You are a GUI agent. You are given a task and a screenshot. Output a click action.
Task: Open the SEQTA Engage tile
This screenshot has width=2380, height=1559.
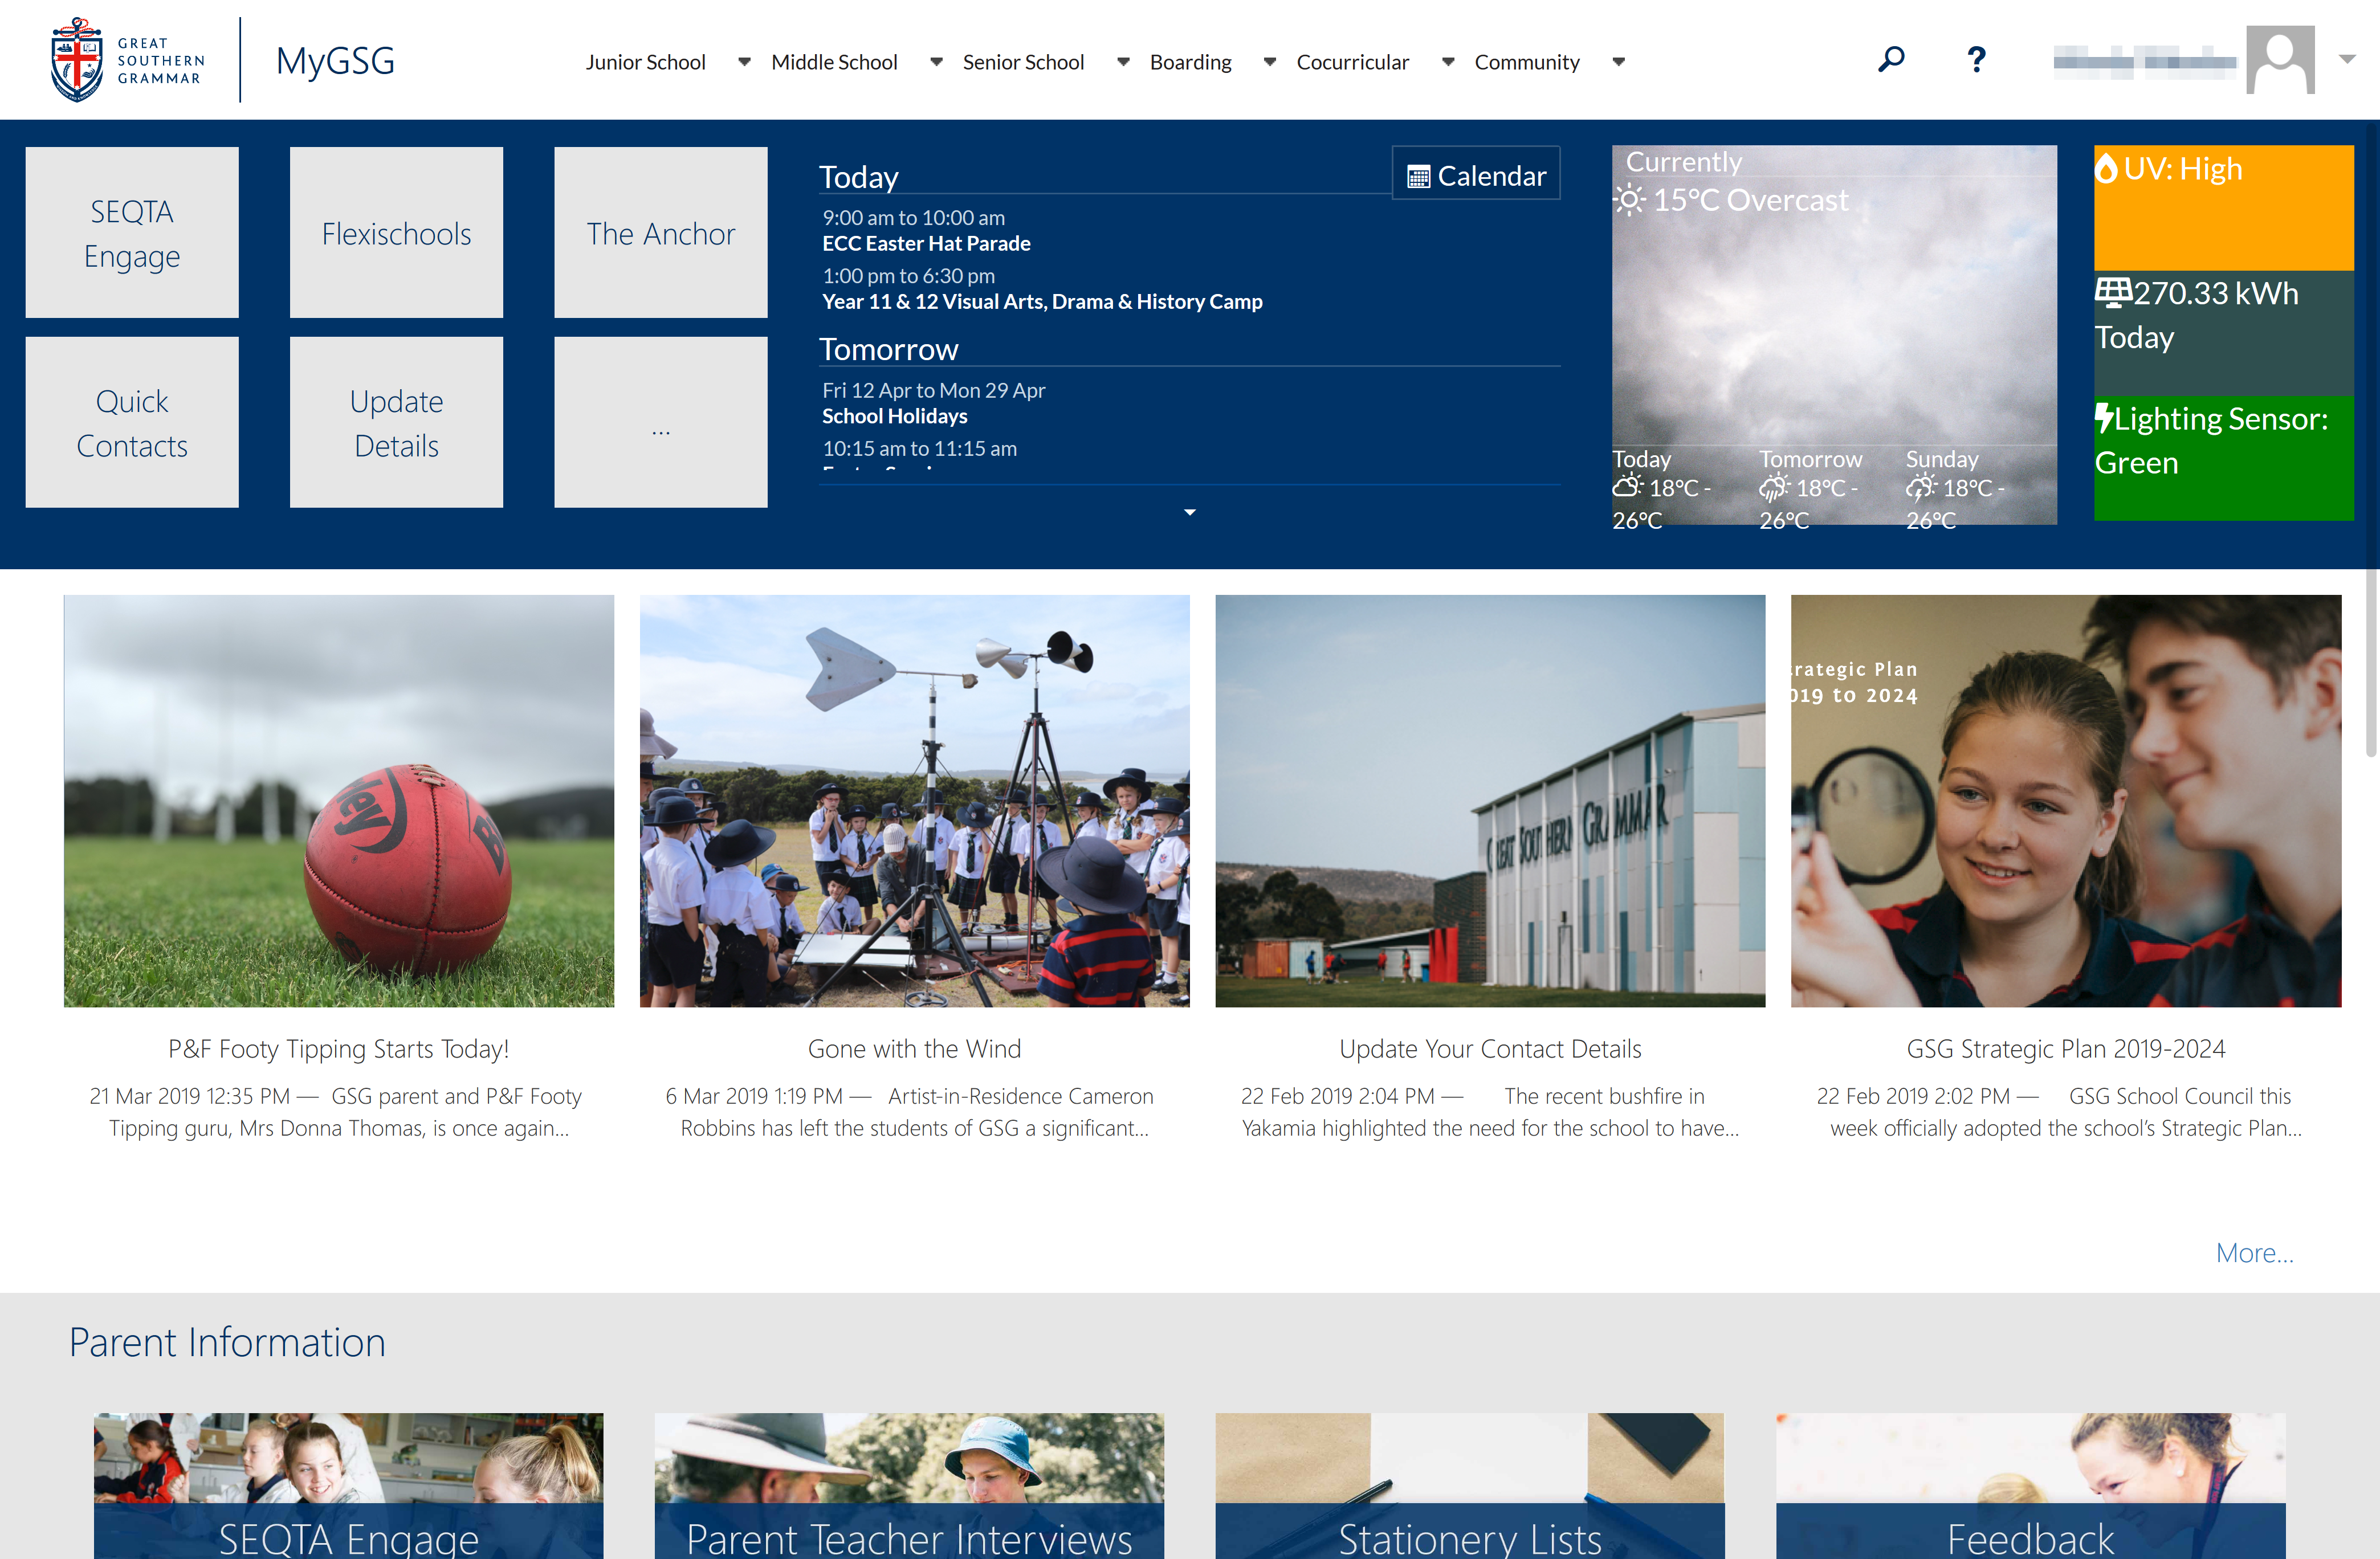[132, 233]
